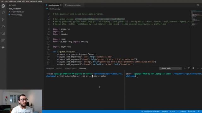
Task: Open the Help menu
Action: point(40,1)
